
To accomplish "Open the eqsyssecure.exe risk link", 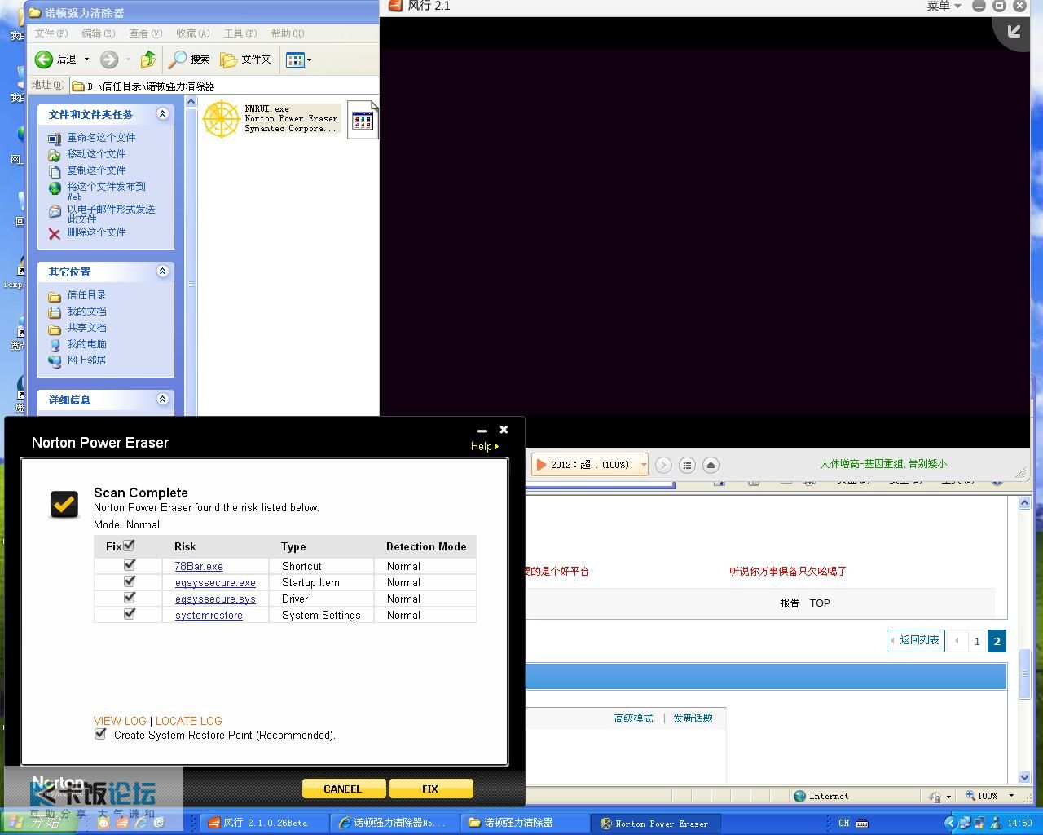I will pos(215,582).
